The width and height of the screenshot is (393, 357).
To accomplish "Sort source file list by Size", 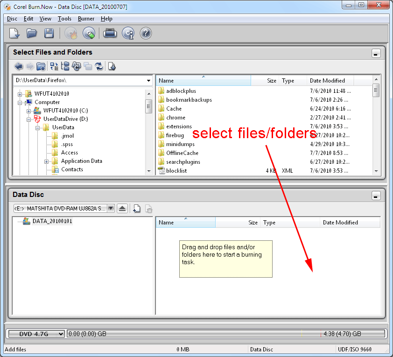I will click(x=265, y=81).
